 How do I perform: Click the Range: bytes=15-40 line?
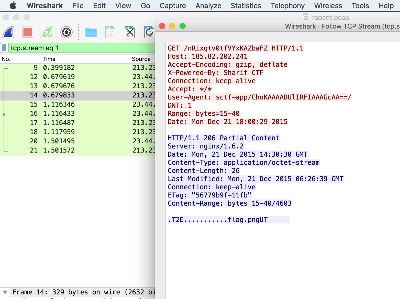pyautogui.click(x=204, y=114)
